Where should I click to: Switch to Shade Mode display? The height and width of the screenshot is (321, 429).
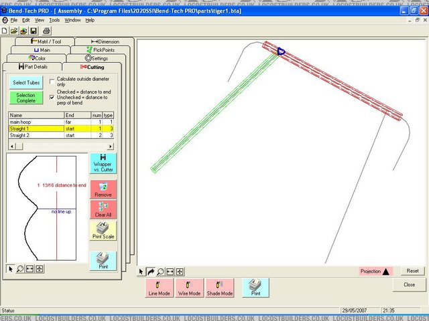pyautogui.click(x=220, y=288)
